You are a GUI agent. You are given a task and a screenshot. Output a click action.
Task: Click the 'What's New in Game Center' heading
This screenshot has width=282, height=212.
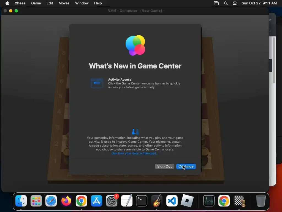[135, 66]
